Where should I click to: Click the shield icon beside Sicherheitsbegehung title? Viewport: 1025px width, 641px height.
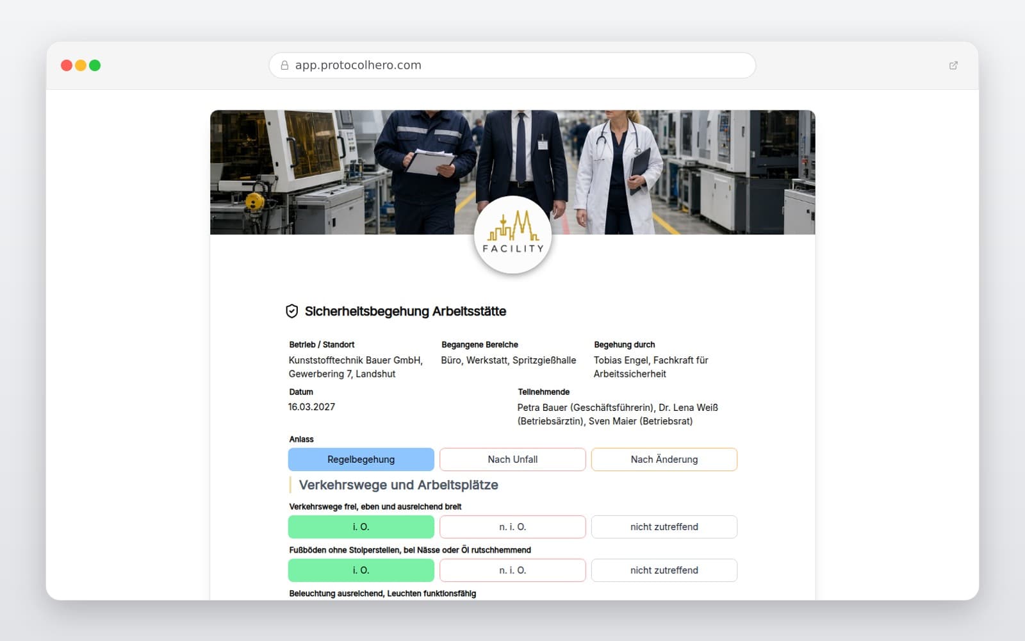[291, 312]
